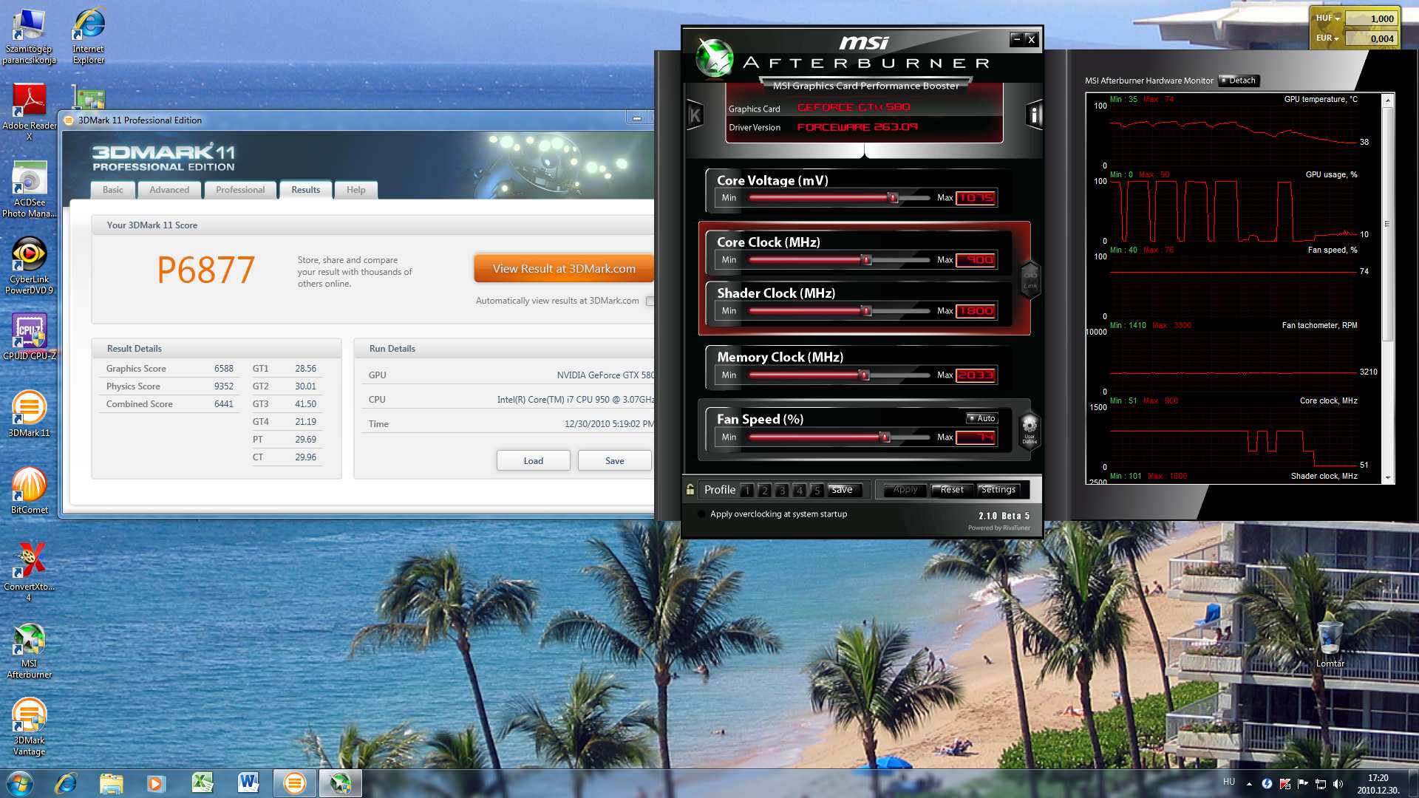Click the Afterburner left K Kombustor button
The image size is (1419, 798).
695,115
